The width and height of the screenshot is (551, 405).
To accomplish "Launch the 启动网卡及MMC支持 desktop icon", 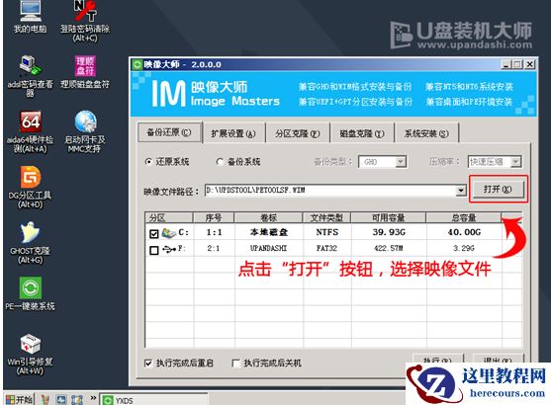I will click(x=85, y=131).
